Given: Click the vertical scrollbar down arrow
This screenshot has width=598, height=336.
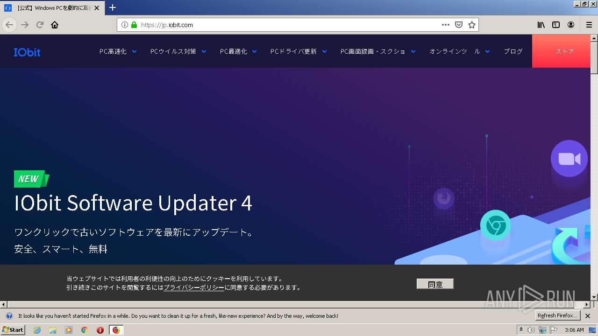Looking at the screenshot, I should [x=594, y=297].
